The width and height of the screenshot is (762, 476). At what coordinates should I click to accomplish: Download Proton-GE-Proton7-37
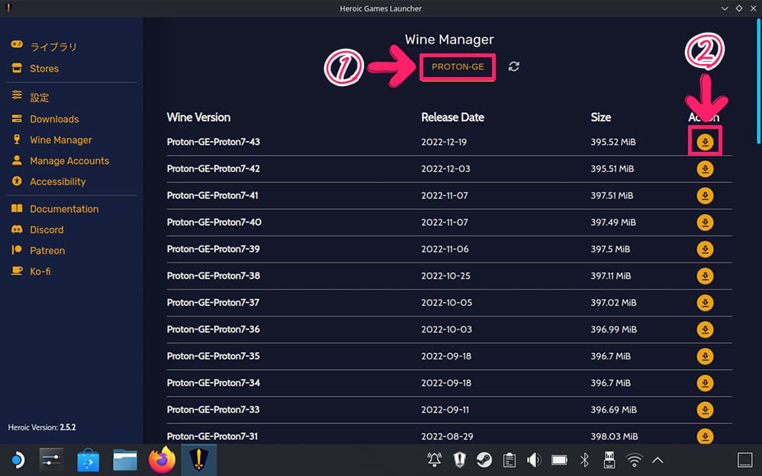(705, 302)
